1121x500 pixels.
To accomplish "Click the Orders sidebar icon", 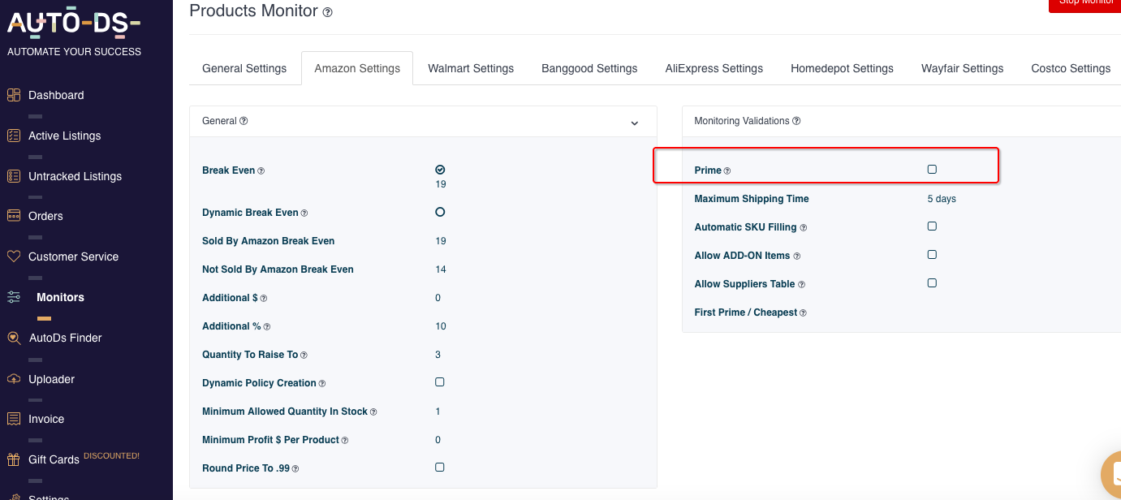I will pos(14,216).
